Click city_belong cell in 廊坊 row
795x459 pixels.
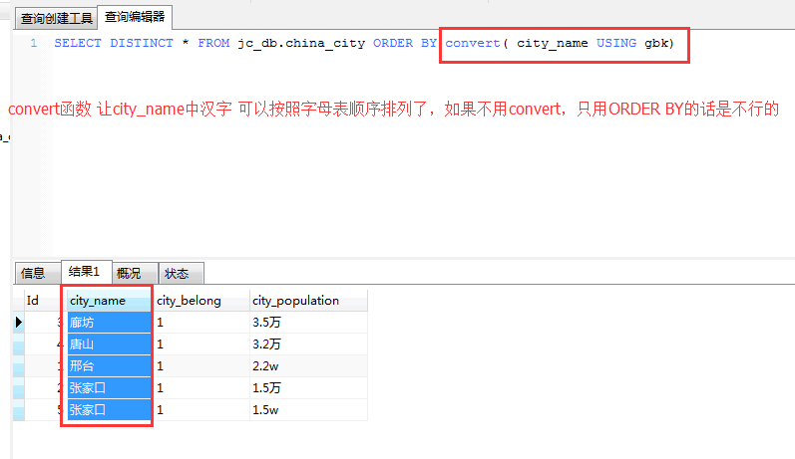201,323
